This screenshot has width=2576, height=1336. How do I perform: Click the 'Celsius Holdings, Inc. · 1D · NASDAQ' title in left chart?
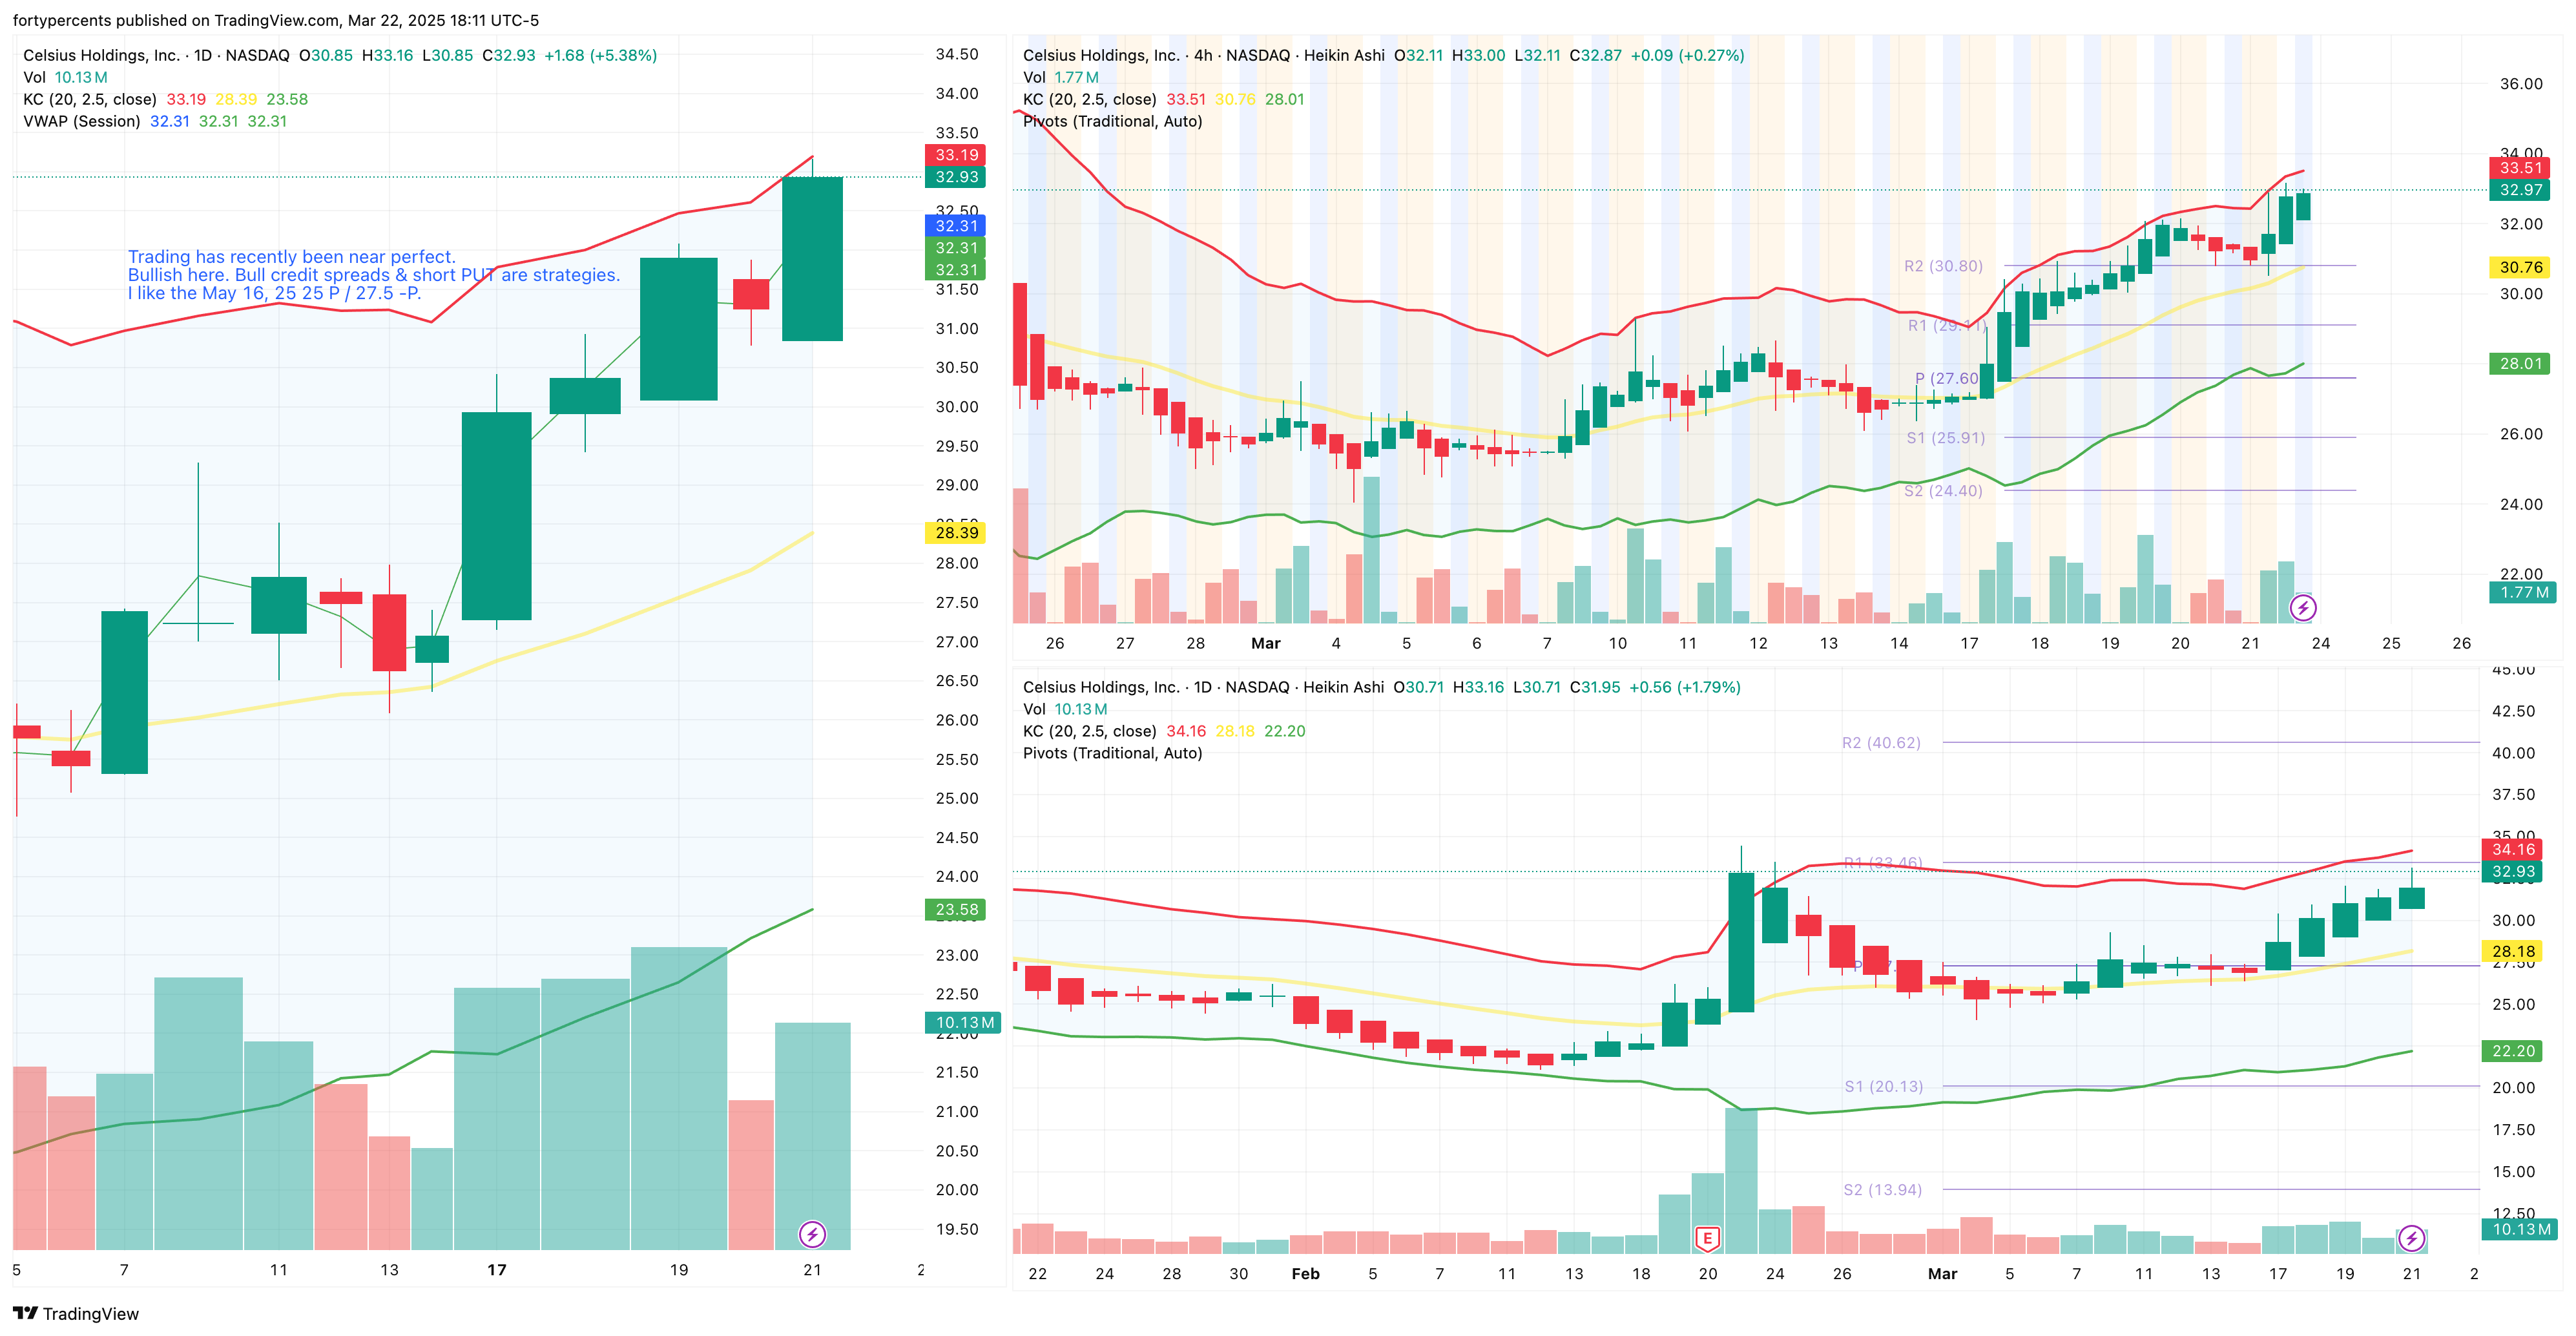click(156, 55)
